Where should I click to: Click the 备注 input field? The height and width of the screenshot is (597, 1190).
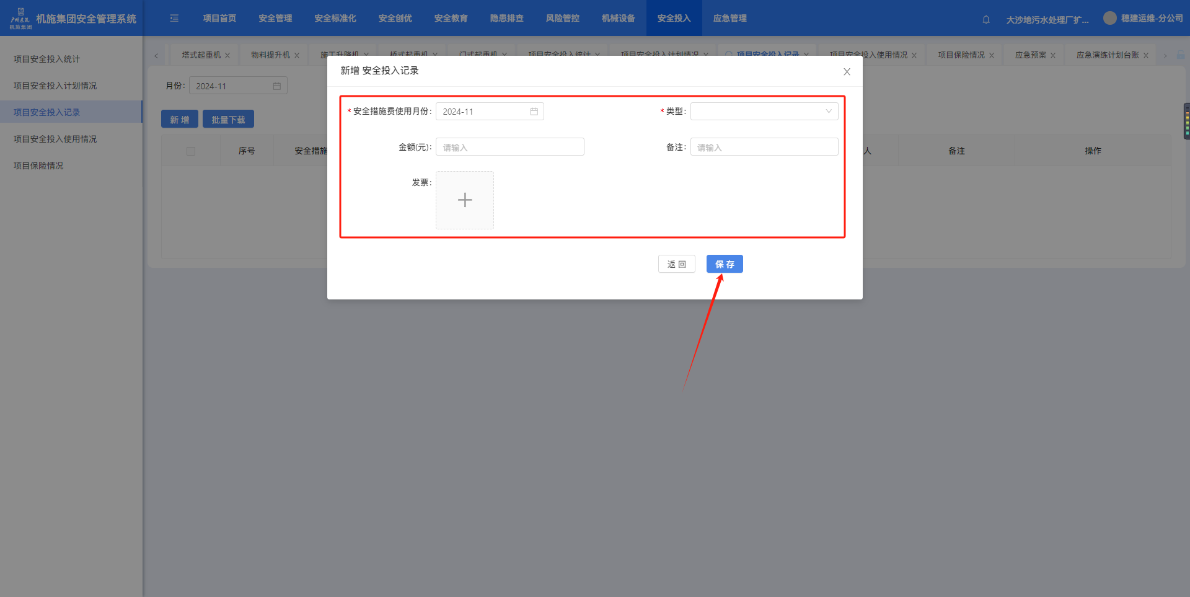[x=764, y=147]
